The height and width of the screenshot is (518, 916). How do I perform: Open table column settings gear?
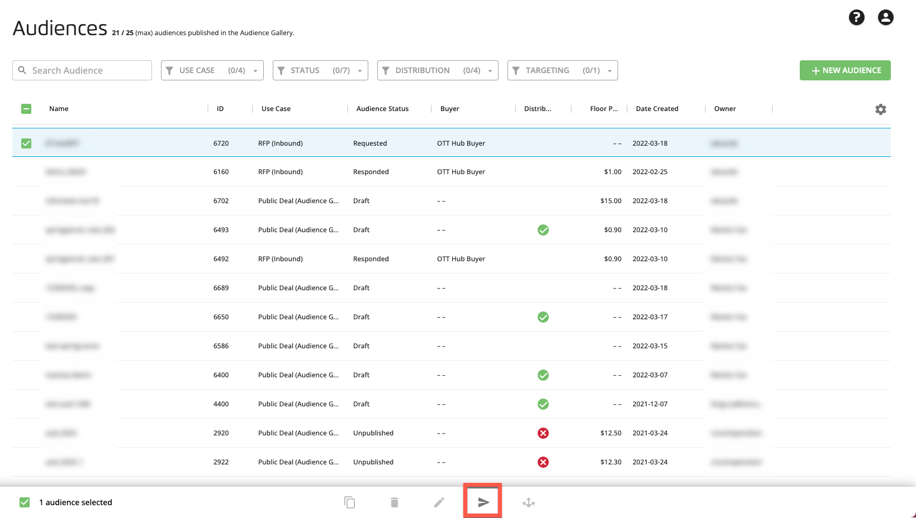tap(880, 109)
